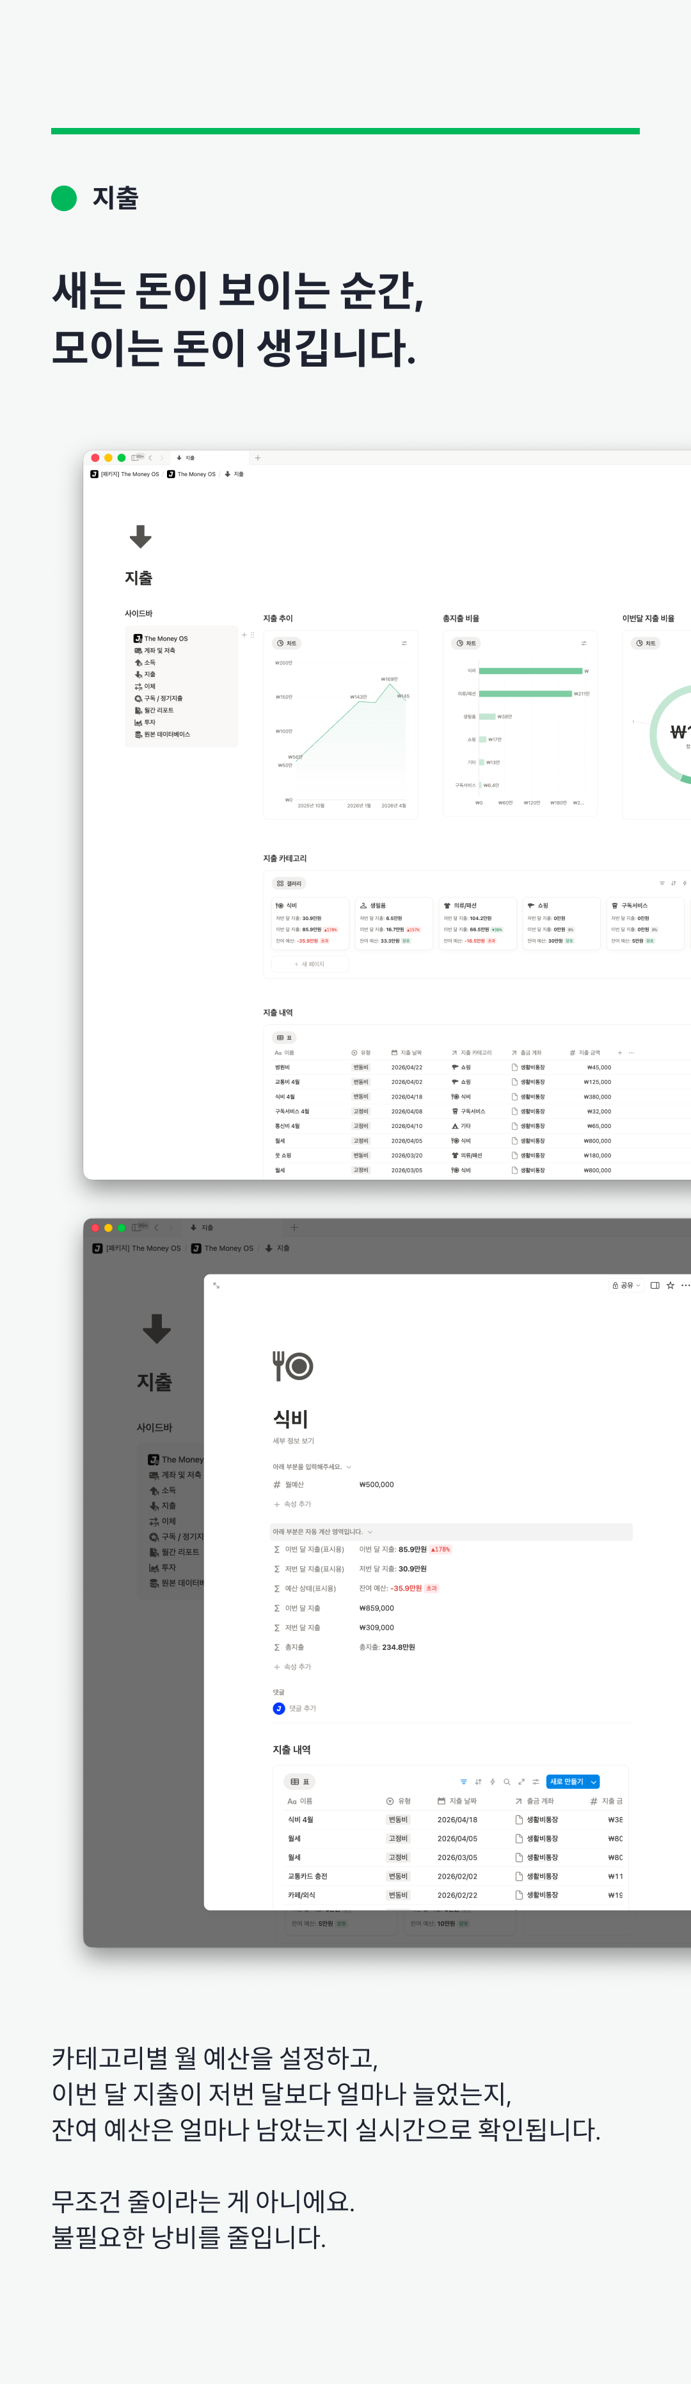Click 세부 정보 보기 under 식비 title
This screenshot has width=691, height=2384.
[x=293, y=1441]
